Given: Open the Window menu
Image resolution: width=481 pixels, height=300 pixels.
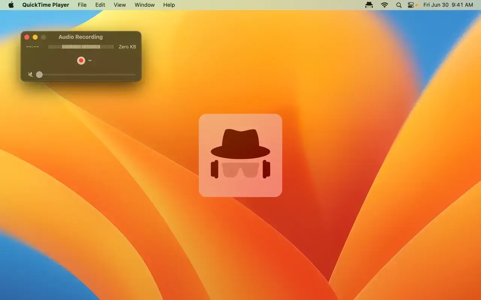Looking at the screenshot, I should 144,5.
